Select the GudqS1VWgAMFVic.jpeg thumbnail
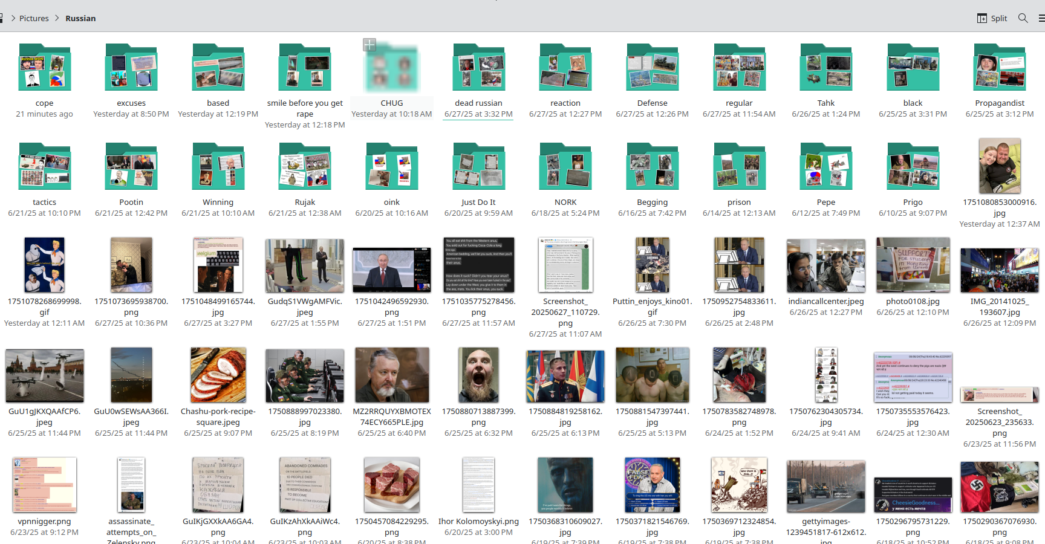This screenshot has height=544, width=1045. click(x=305, y=265)
